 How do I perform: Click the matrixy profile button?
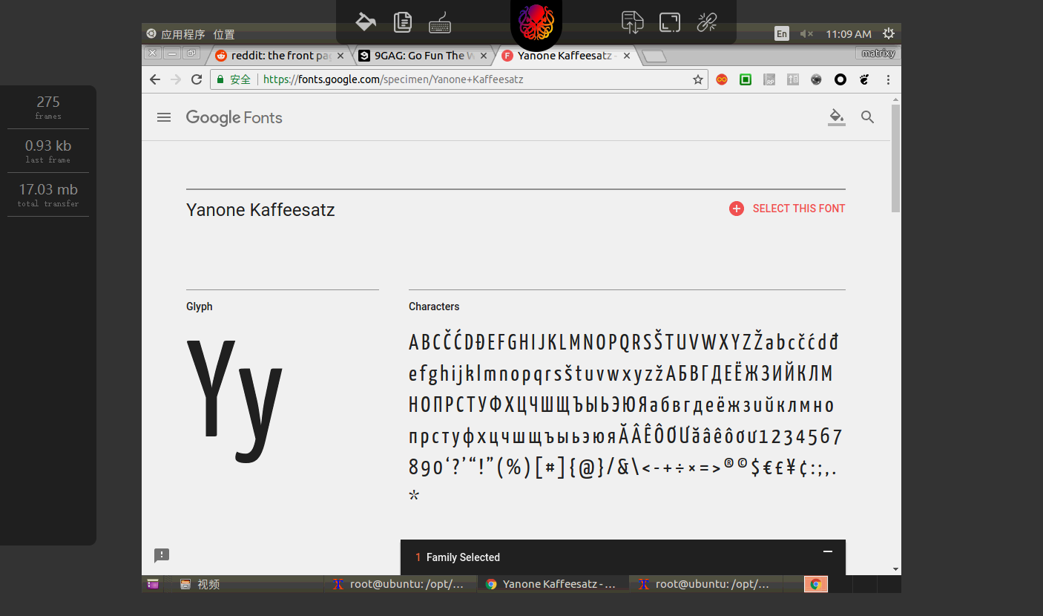[x=878, y=53]
